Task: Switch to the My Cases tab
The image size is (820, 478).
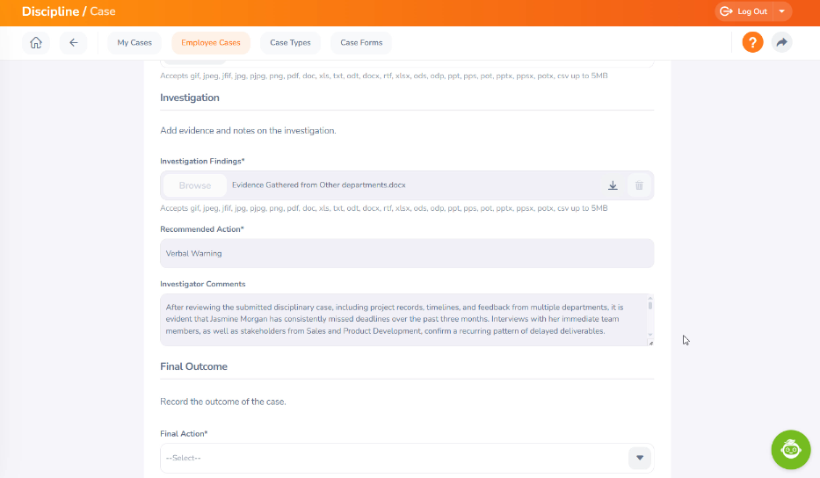Action: pos(134,42)
